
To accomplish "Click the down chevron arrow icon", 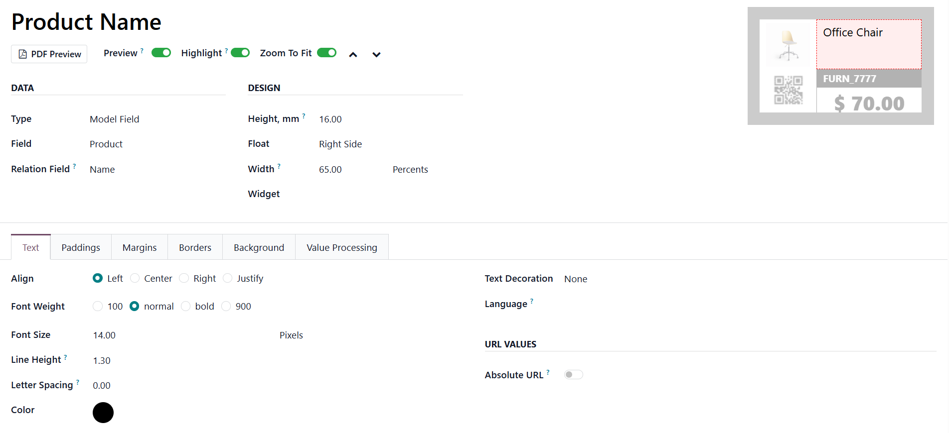I will (376, 55).
